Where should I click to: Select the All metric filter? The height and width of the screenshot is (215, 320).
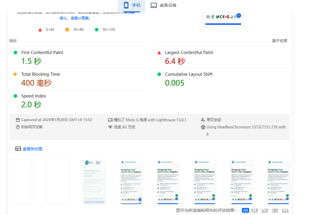pos(245,210)
